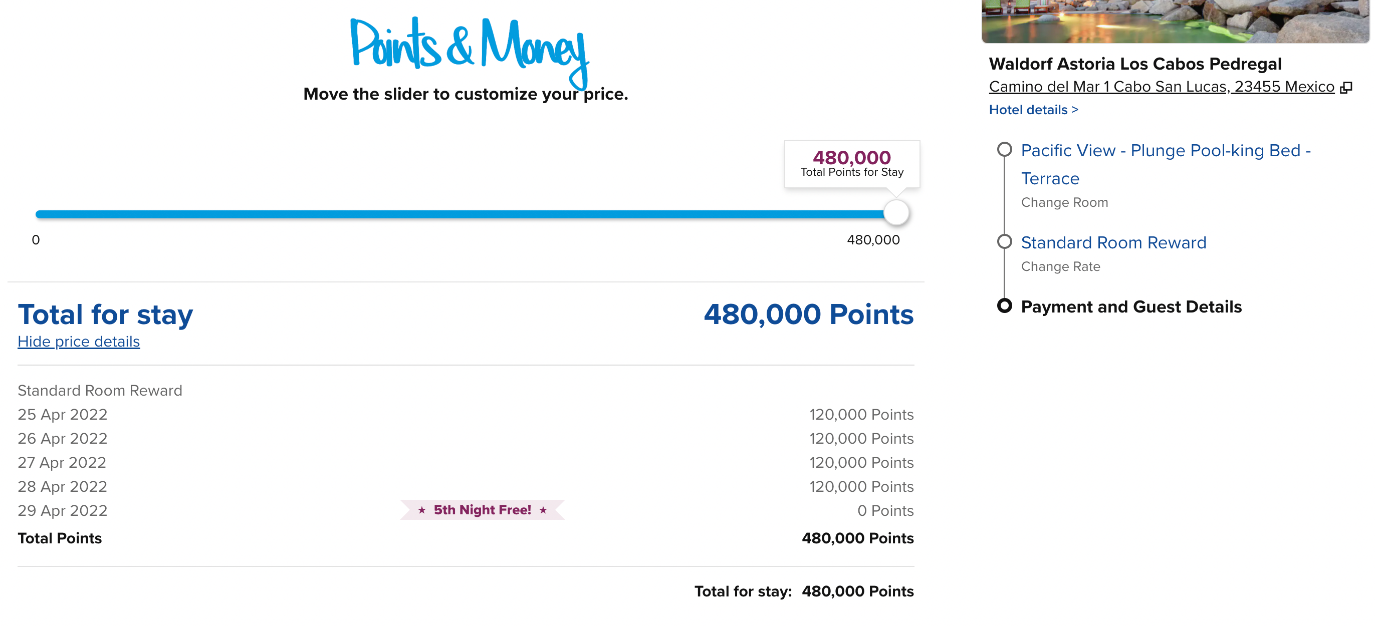1375x626 pixels.
Task: Select Change Rate option
Action: [x=1061, y=267]
